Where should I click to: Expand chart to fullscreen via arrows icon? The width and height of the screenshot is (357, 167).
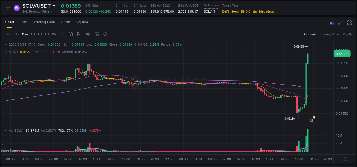click(340, 22)
